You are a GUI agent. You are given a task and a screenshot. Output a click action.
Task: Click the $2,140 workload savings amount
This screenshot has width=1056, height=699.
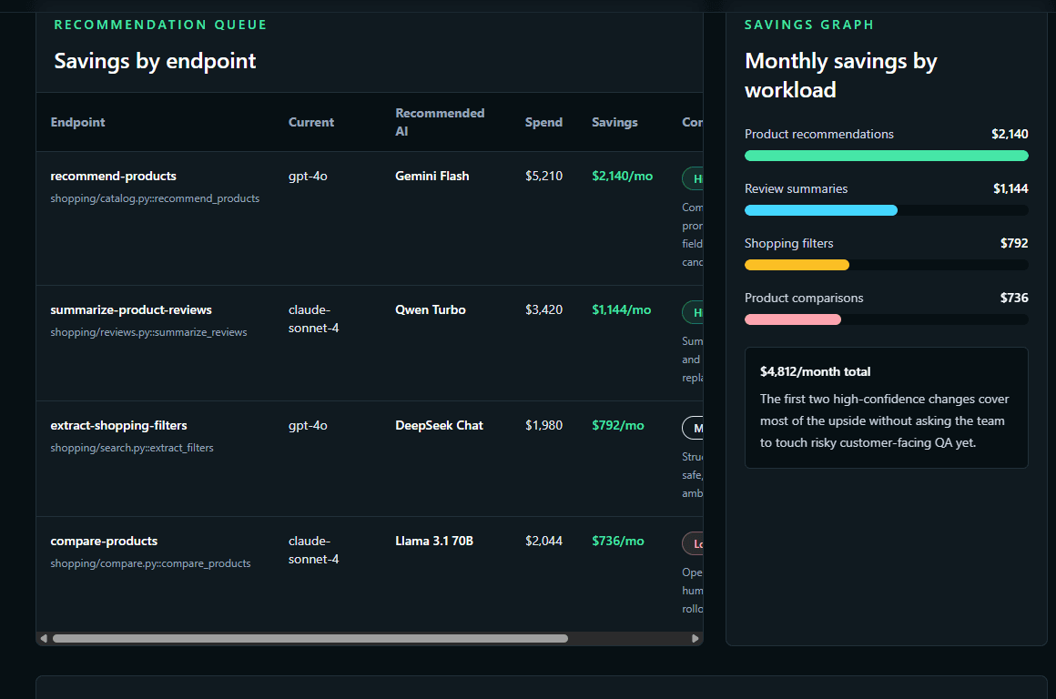[x=1010, y=134]
